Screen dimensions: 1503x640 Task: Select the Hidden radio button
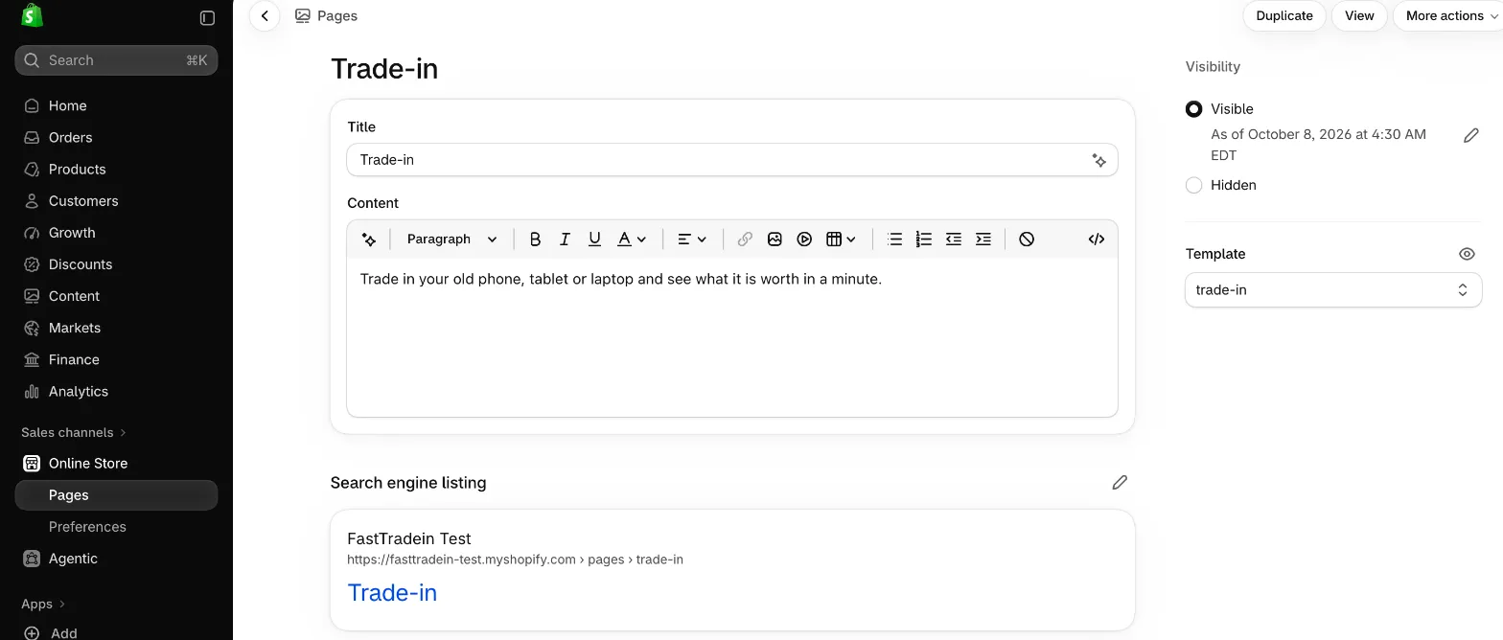pos(1193,186)
